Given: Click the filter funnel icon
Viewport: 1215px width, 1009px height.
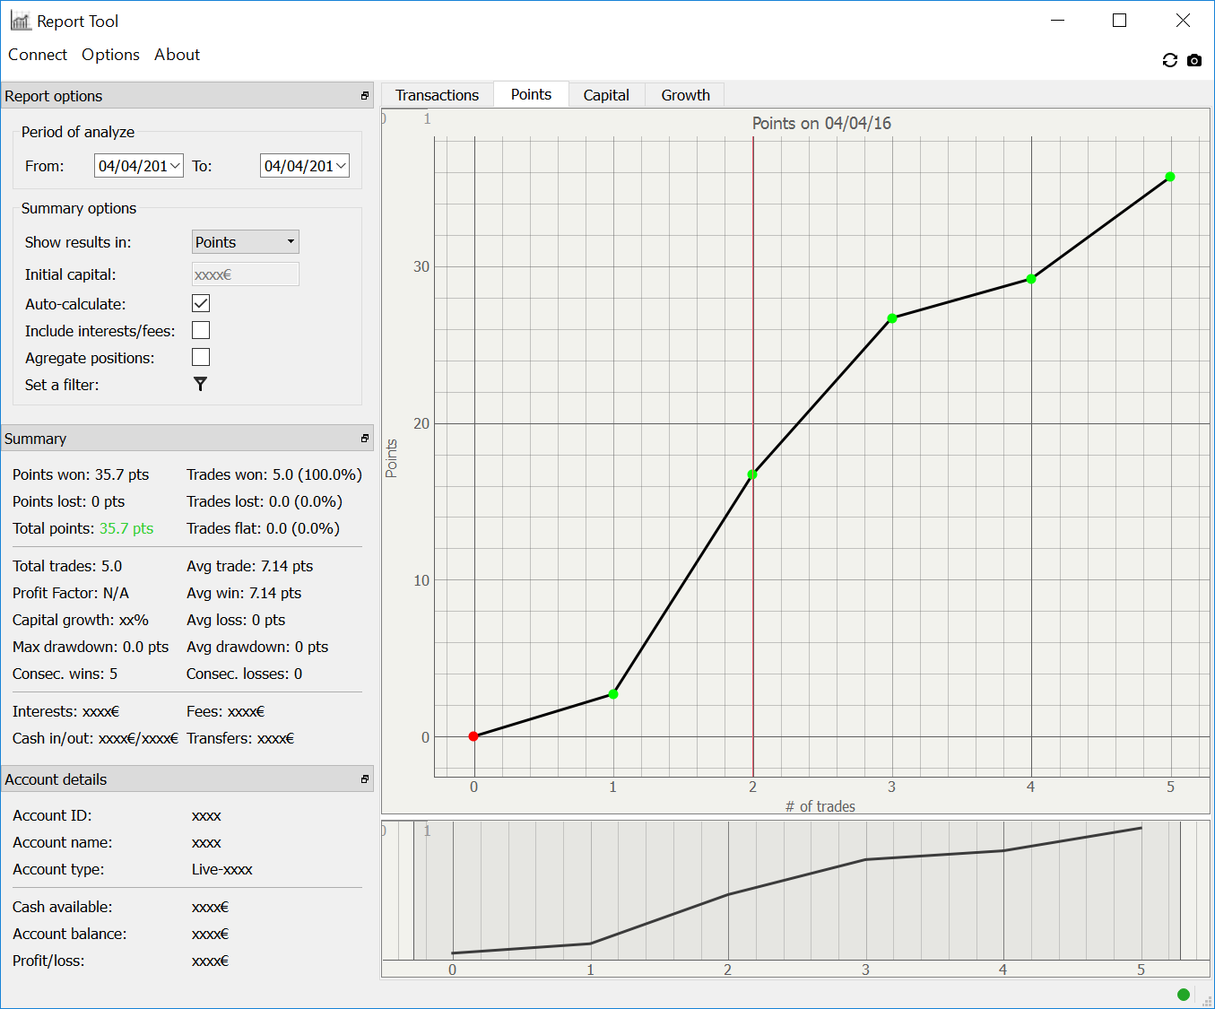Looking at the screenshot, I should click(x=200, y=384).
